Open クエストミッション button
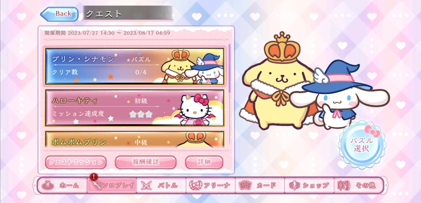 coord(76,162)
